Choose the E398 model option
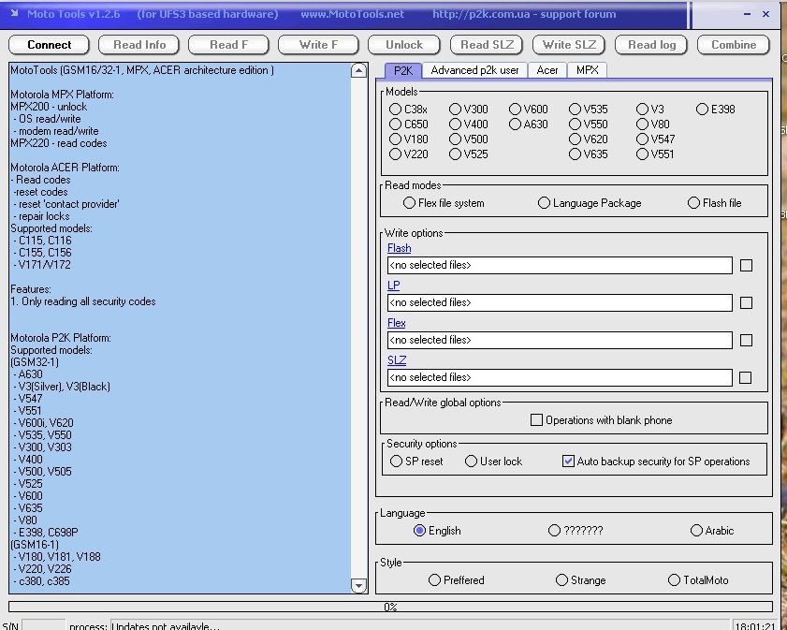Image resolution: width=787 pixels, height=630 pixels. point(703,110)
